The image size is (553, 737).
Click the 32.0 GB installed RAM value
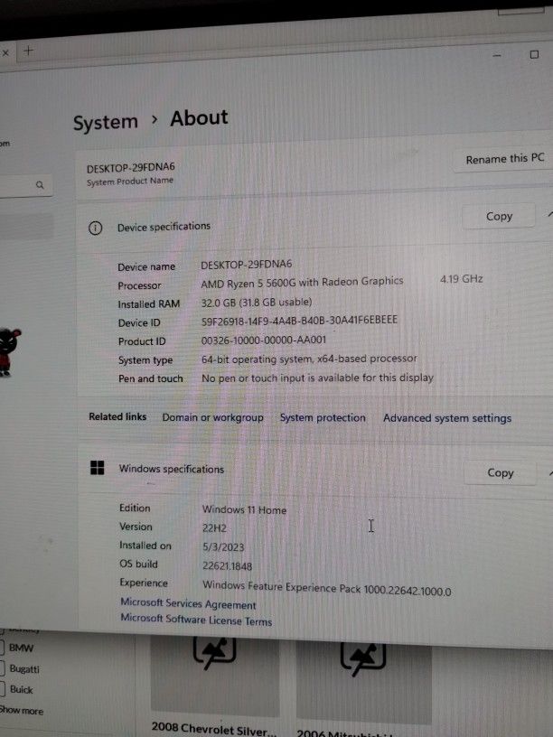[257, 303]
